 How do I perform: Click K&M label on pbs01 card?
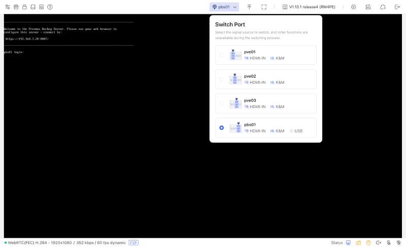click(x=277, y=131)
